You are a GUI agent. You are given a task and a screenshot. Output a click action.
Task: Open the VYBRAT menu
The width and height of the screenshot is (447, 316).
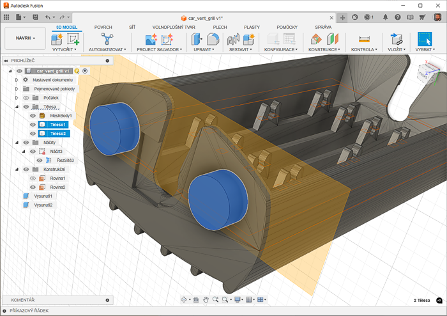[425, 49]
